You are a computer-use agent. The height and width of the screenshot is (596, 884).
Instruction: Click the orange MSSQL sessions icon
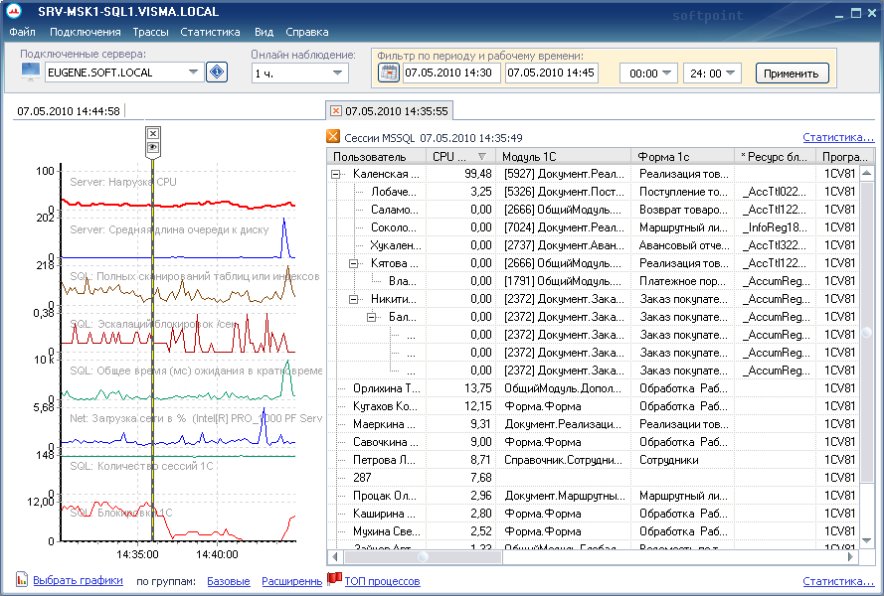[334, 138]
